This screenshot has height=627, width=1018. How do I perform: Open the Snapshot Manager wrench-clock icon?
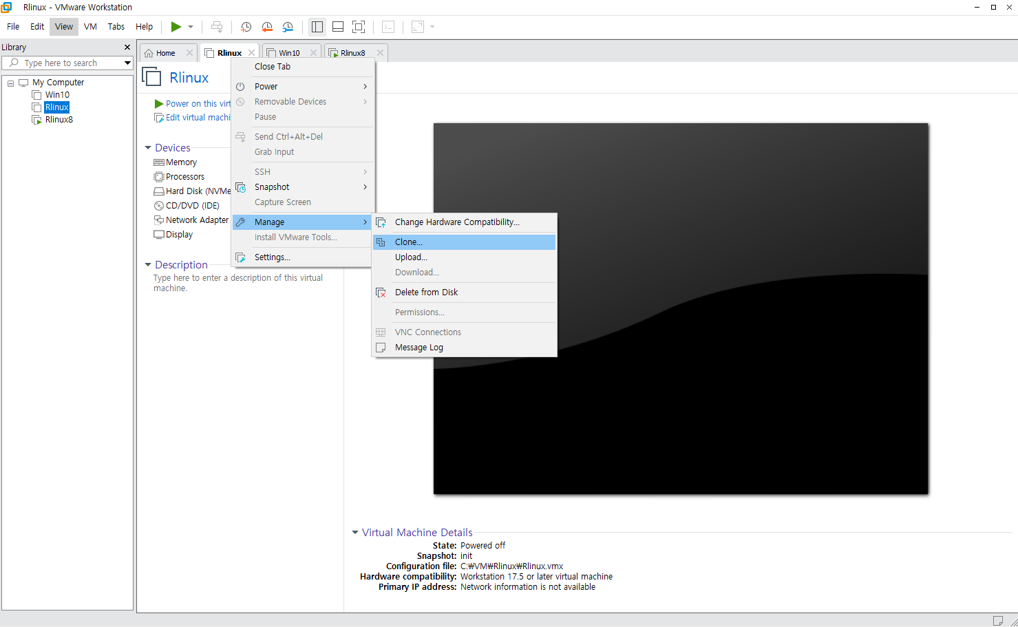pyautogui.click(x=288, y=27)
